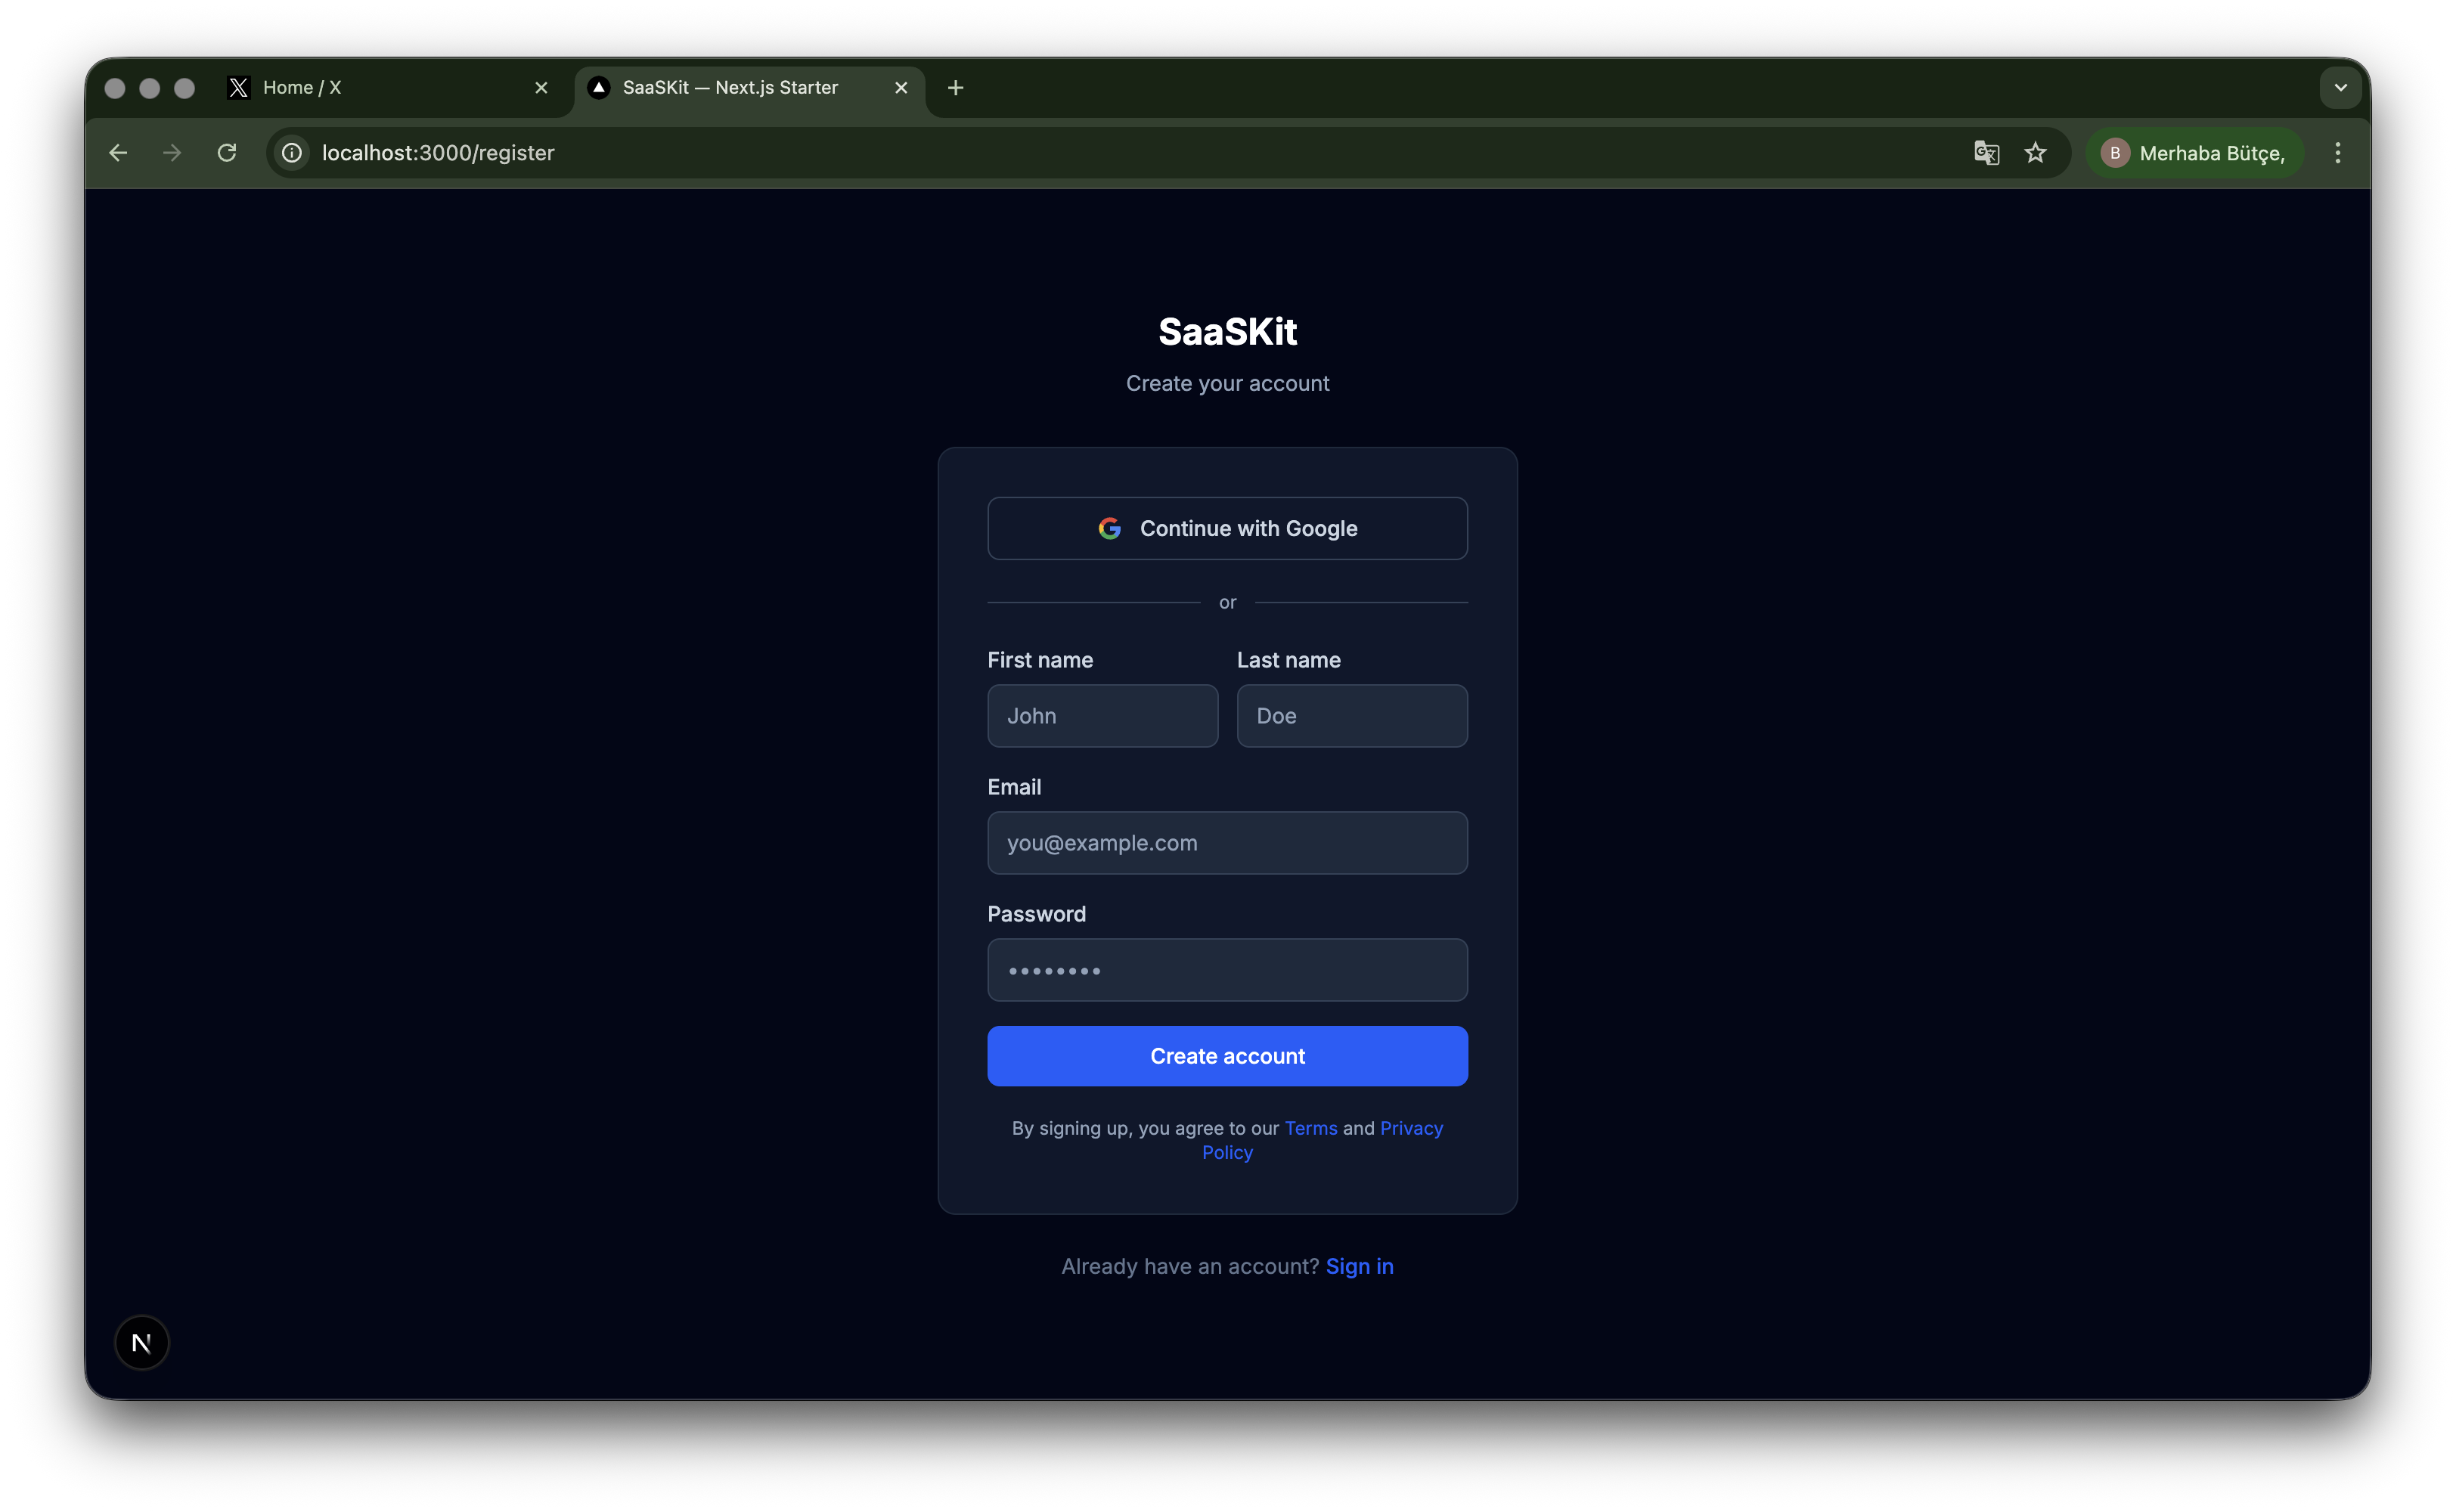Open a new browser tab
Screen dimensions: 2456x1512
(955, 88)
